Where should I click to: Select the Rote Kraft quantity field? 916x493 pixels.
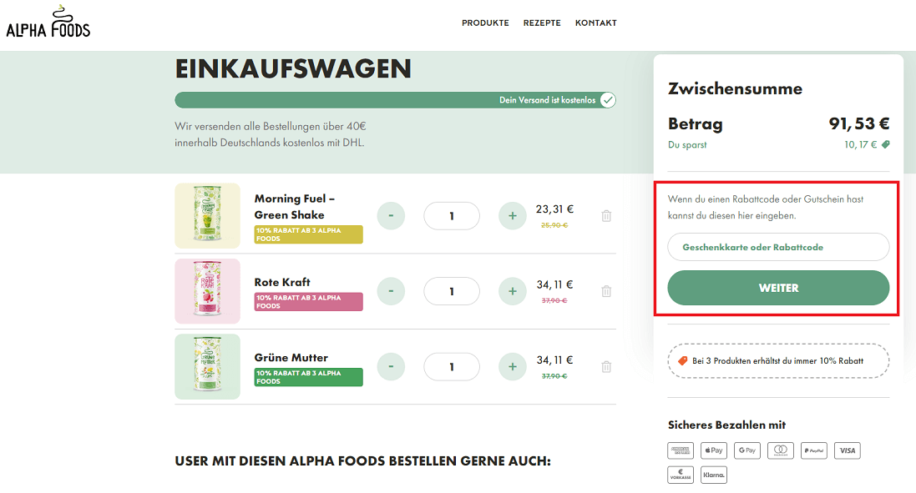(452, 291)
